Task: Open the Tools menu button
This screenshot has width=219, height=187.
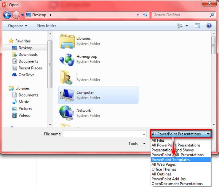Action: (x=133, y=144)
